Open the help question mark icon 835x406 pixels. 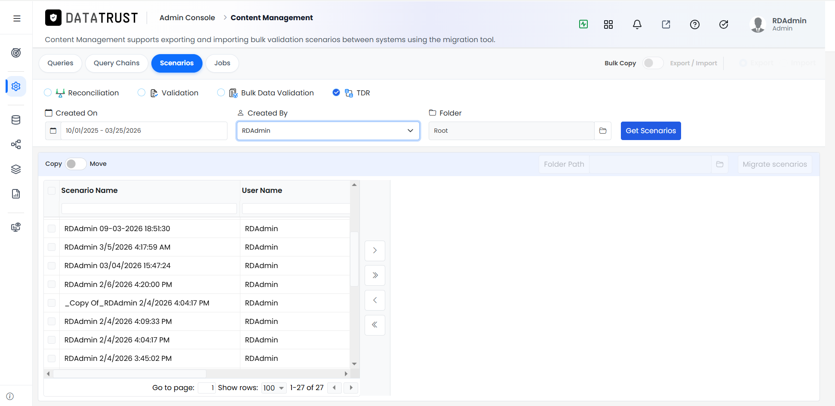click(x=695, y=24)
